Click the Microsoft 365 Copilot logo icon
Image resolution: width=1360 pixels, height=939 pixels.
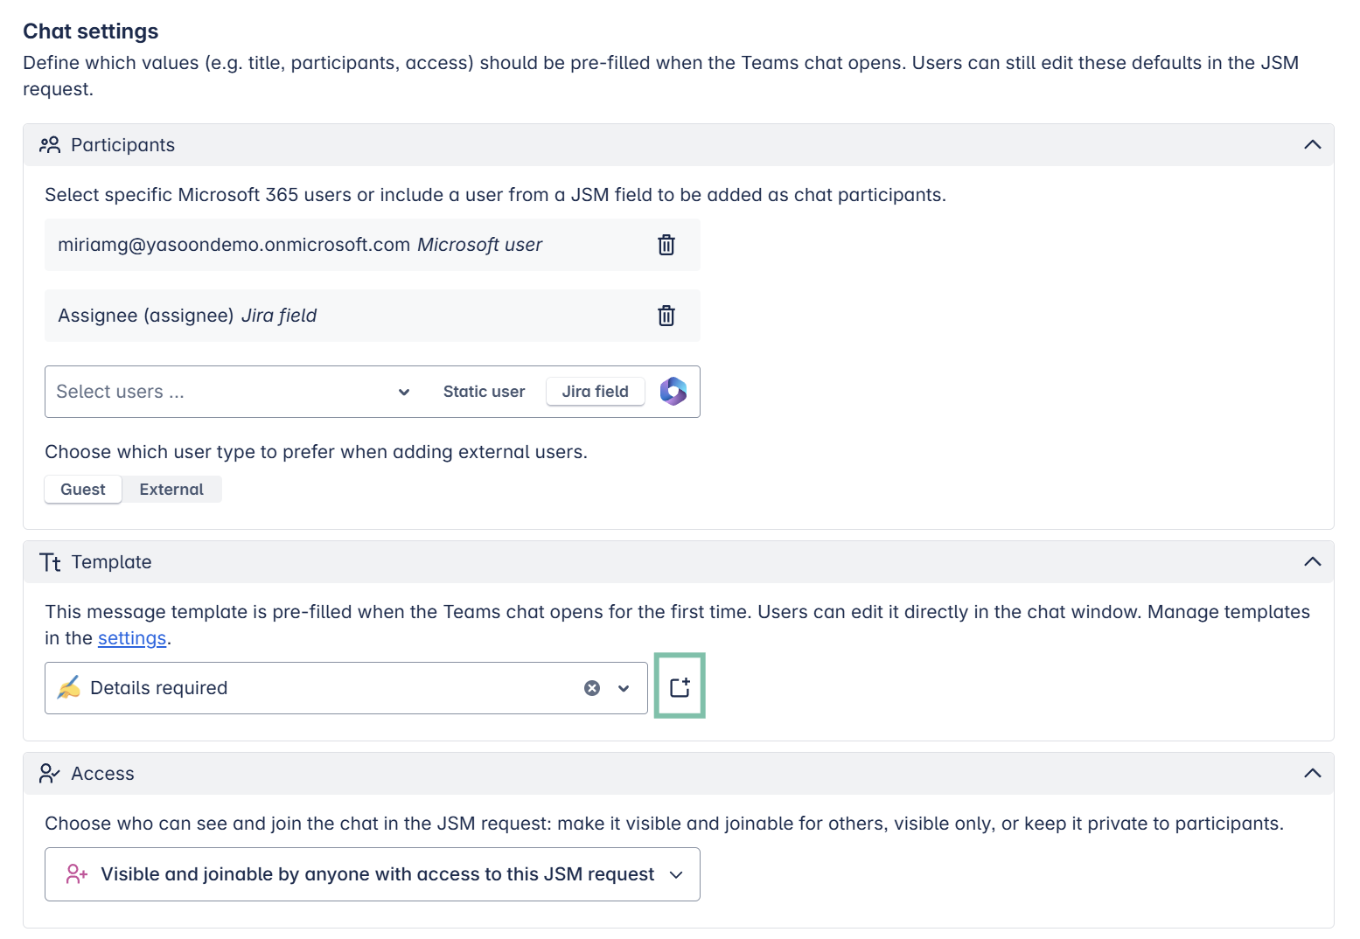click(x=673, y=392)
